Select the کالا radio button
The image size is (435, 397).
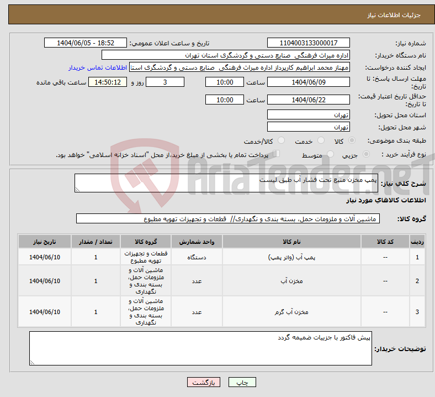pos(352,140)
